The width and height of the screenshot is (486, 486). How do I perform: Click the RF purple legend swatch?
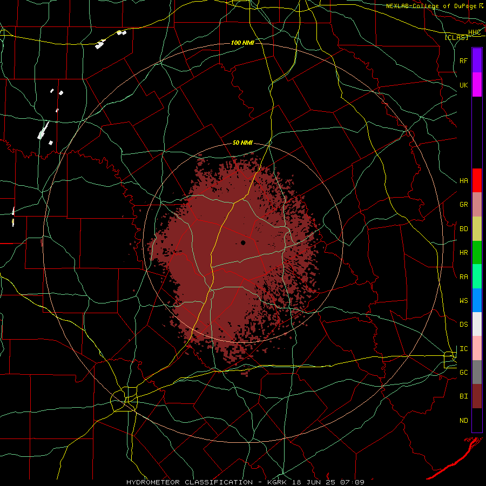click(x=477, y=60)
